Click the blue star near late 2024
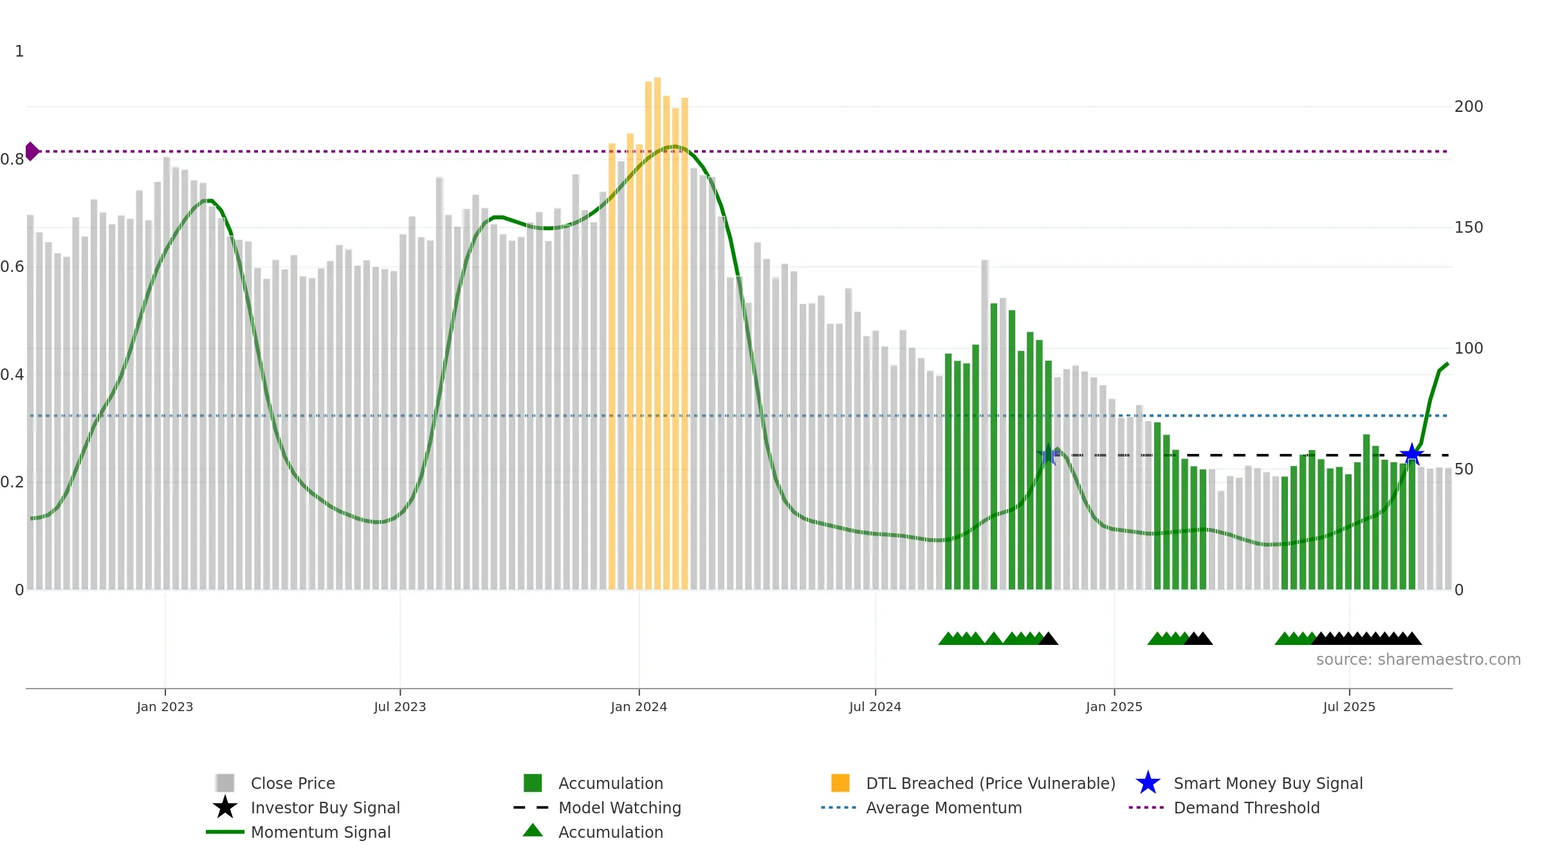The width and height of the screenshot is (1544, 868). [x=1049, y=455]
